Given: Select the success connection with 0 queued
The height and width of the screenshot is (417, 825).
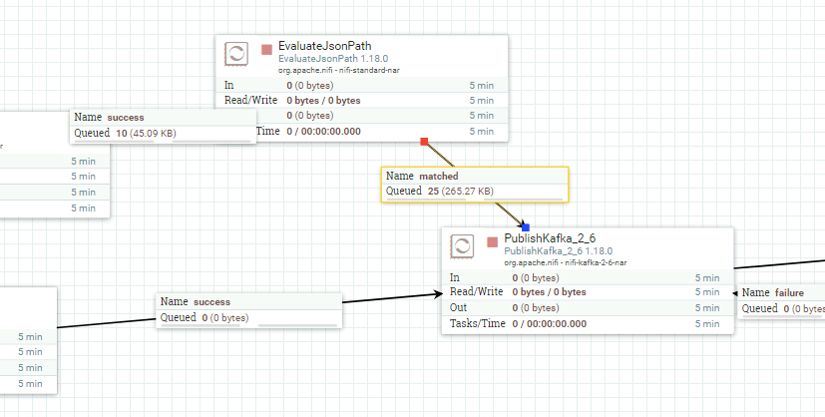Looking at the screenshot, I should coord(249,311).
